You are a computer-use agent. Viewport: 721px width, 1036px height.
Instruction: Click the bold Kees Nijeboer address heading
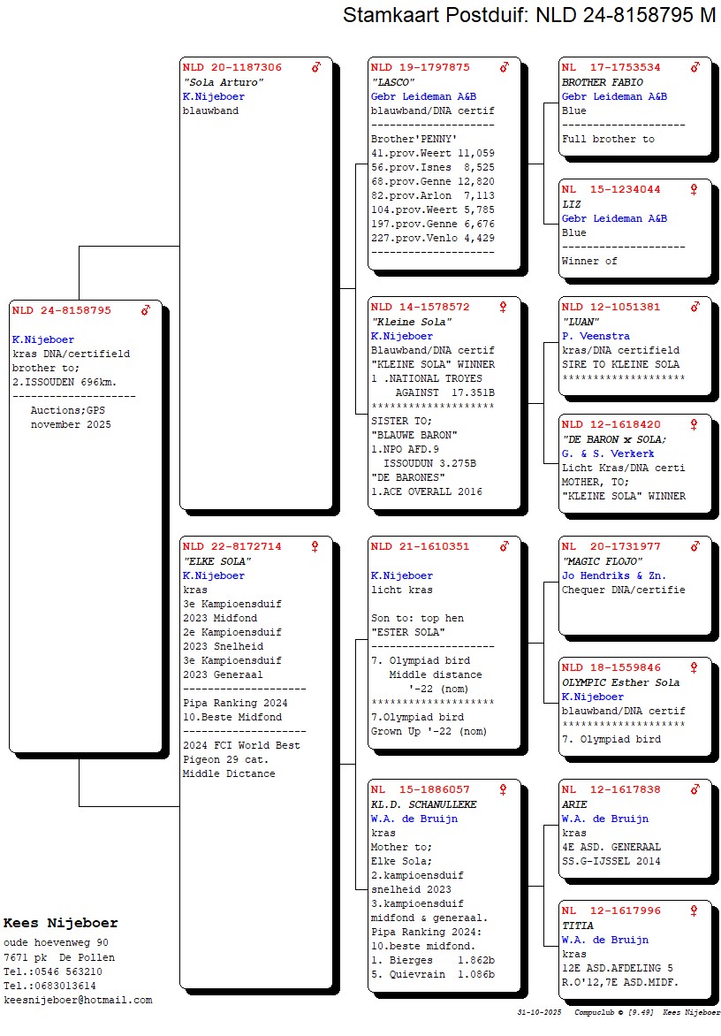[60, 923]
